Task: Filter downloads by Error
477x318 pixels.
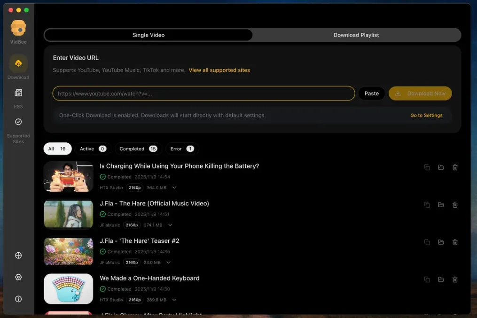Action: [182, 148]
